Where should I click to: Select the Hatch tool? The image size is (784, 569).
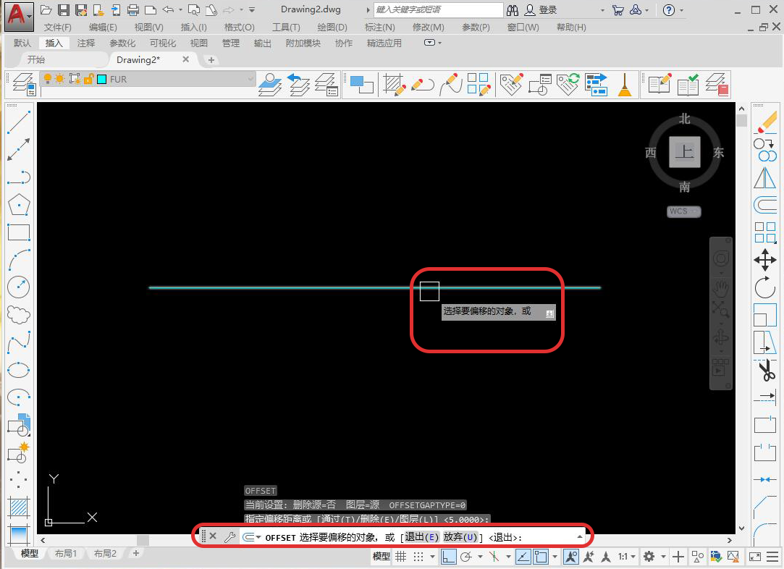19,508
